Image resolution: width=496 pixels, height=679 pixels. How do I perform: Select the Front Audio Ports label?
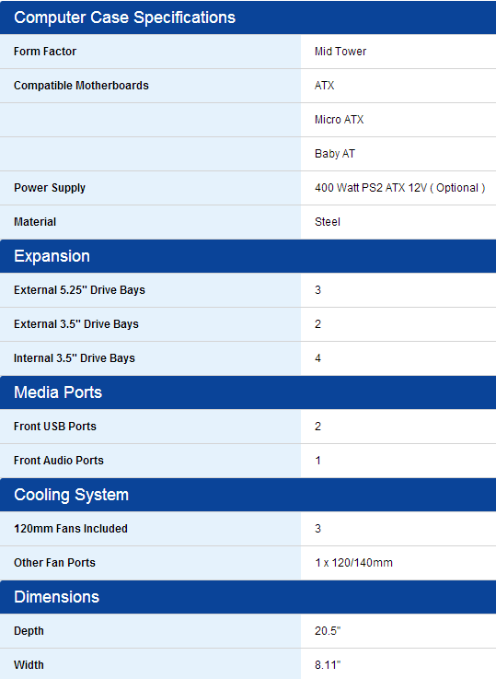pyautogui.click(x=59, y=461)
